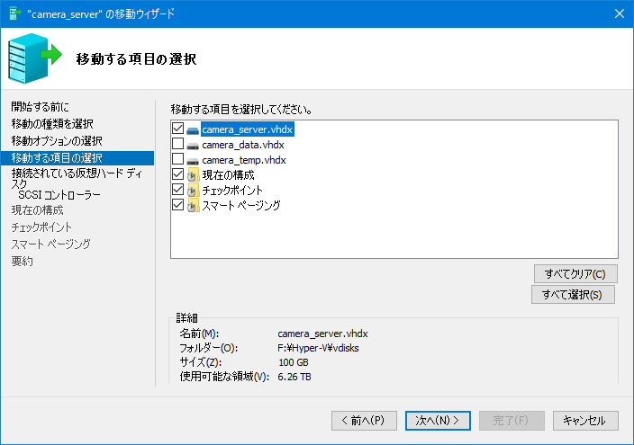Proceed with 次へ(N) button

(438, 420)
